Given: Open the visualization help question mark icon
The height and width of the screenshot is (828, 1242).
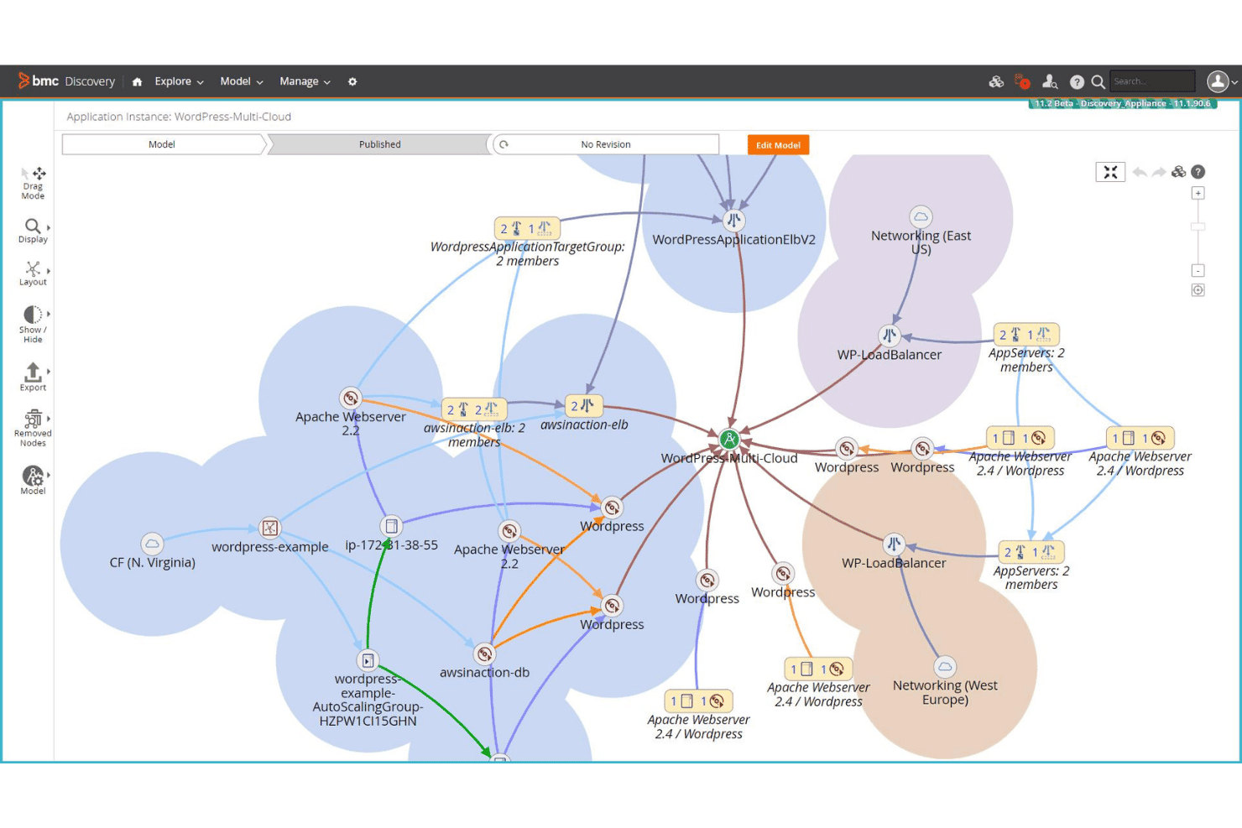Looking at the screenshot, I should (1198, 172).
